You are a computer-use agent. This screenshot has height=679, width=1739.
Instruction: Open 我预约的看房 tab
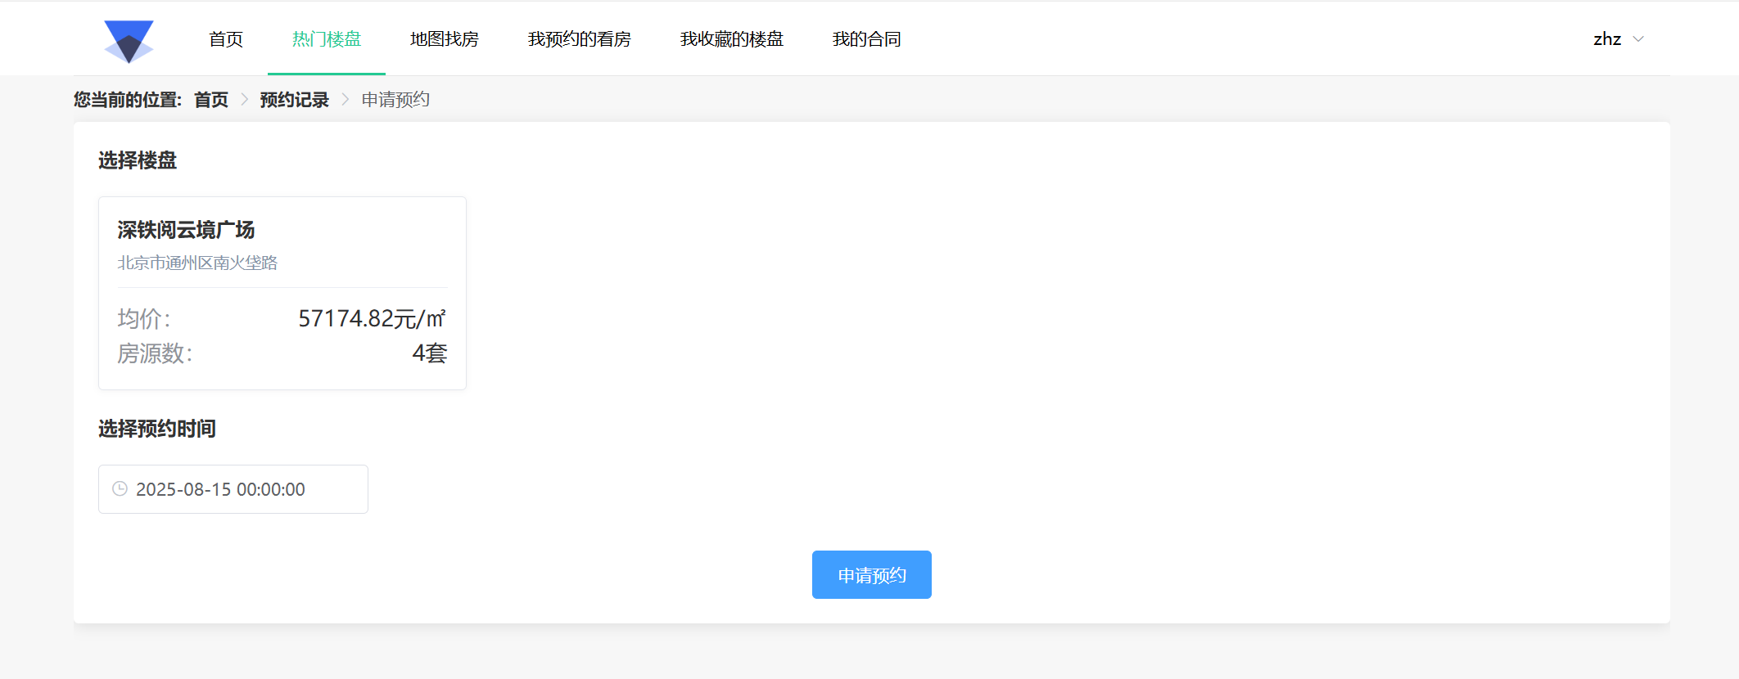click(x=580, y=39)
